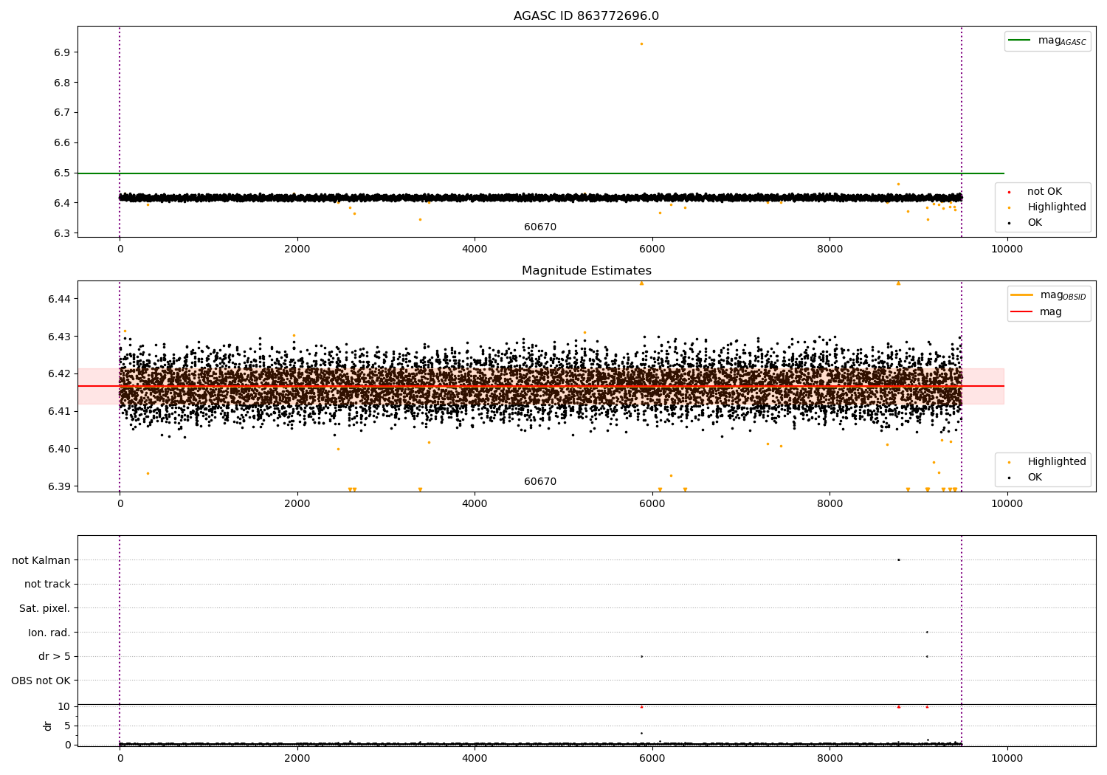
Task: Click the '60670' label in the top plot
Action: coord(540,227)
